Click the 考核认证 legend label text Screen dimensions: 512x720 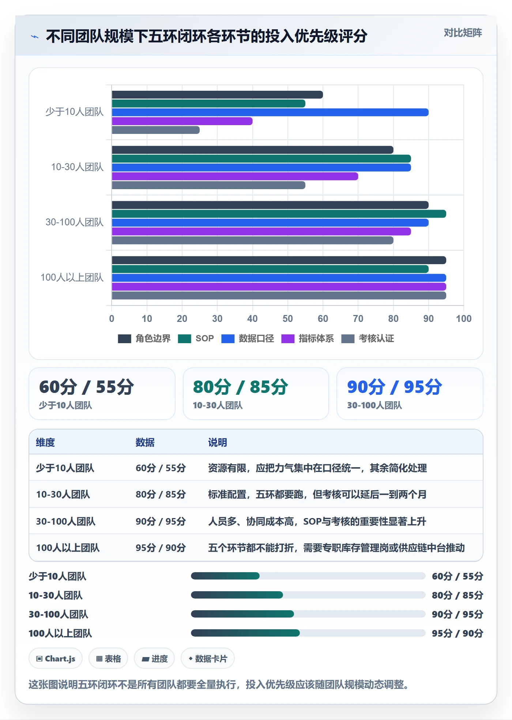[x=376, y=338]
